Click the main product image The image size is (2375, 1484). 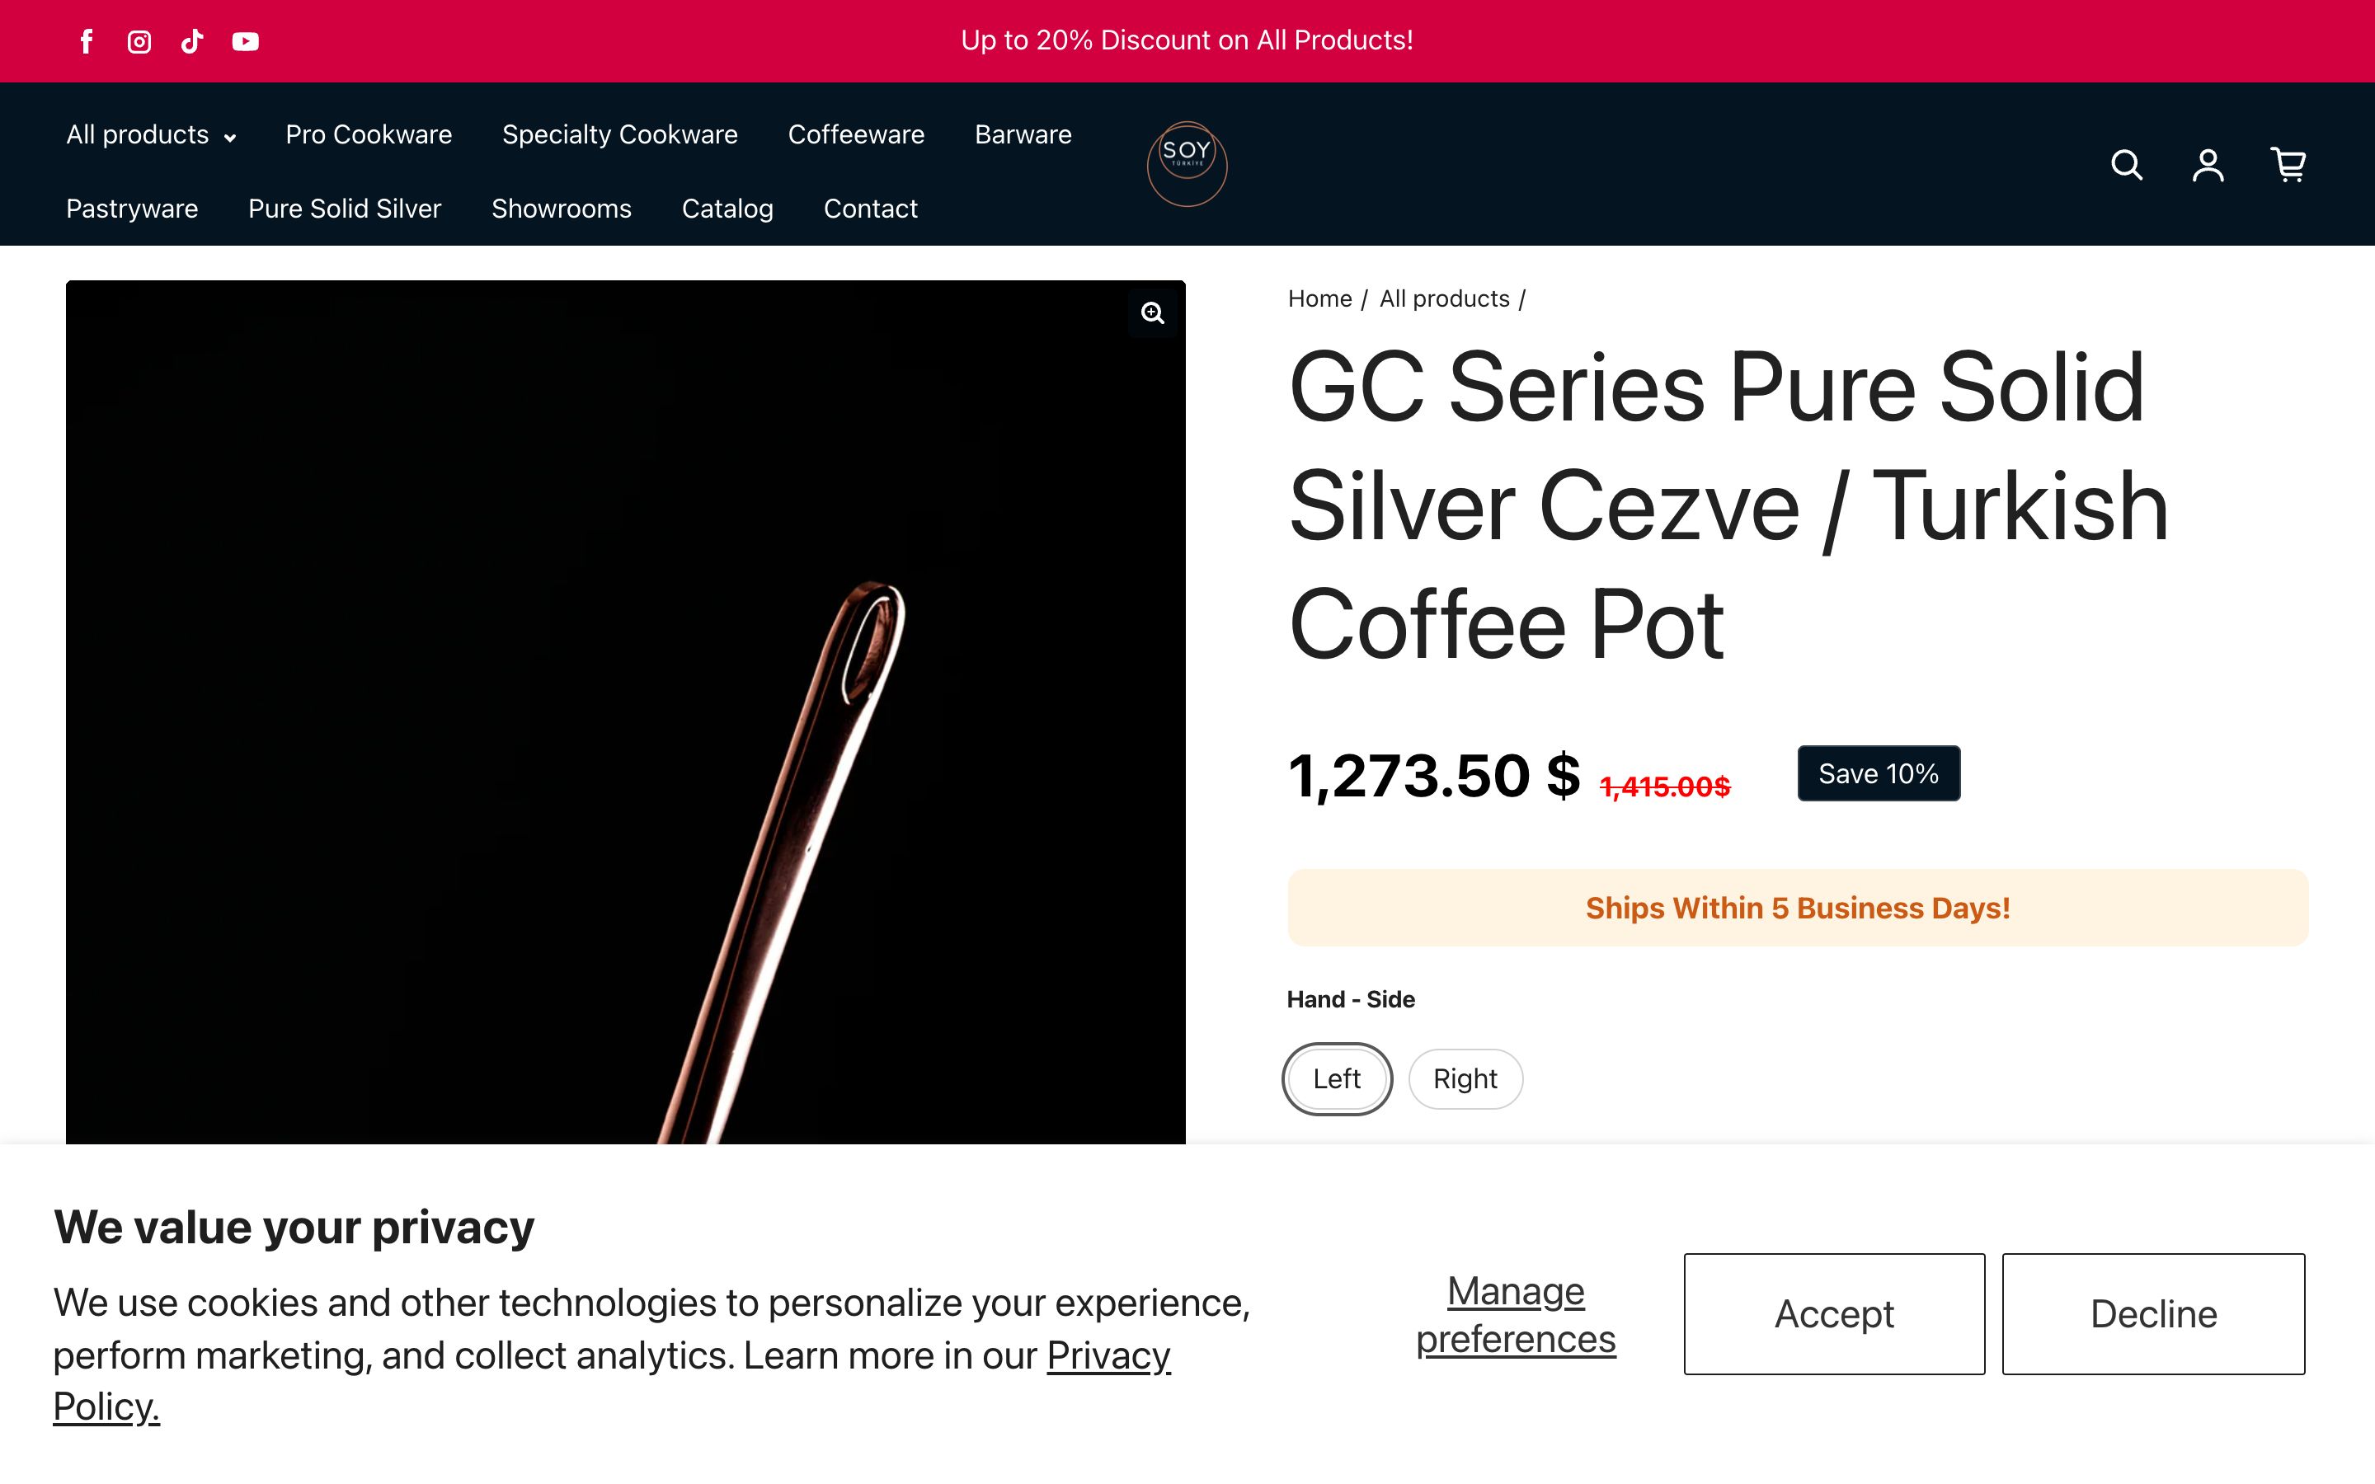click(625, 711)
